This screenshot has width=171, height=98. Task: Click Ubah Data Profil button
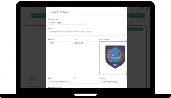click(x=135, y=29)
